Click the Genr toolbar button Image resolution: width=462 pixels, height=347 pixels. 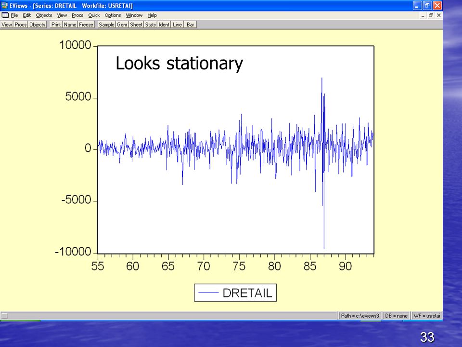(122, 25)
